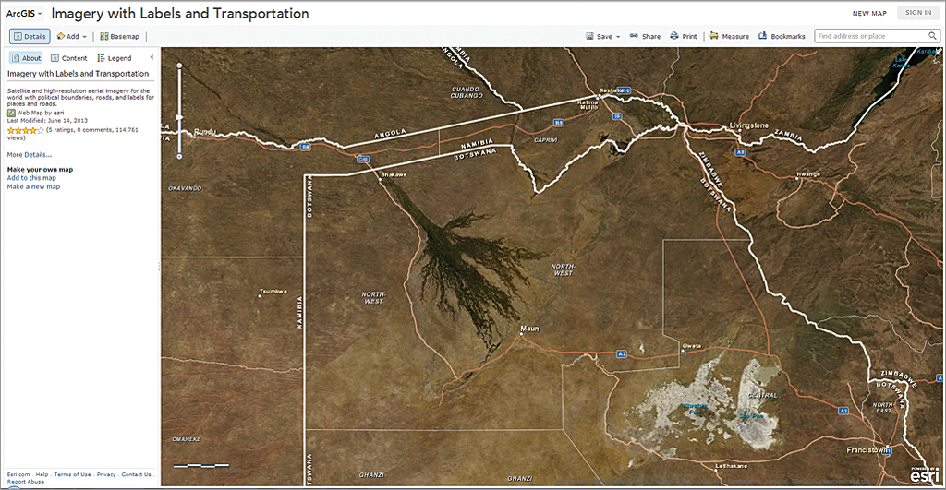Screen dimensions: 946x490
Task: Open the Contact Us footer link
Action: tap(137, 474)
